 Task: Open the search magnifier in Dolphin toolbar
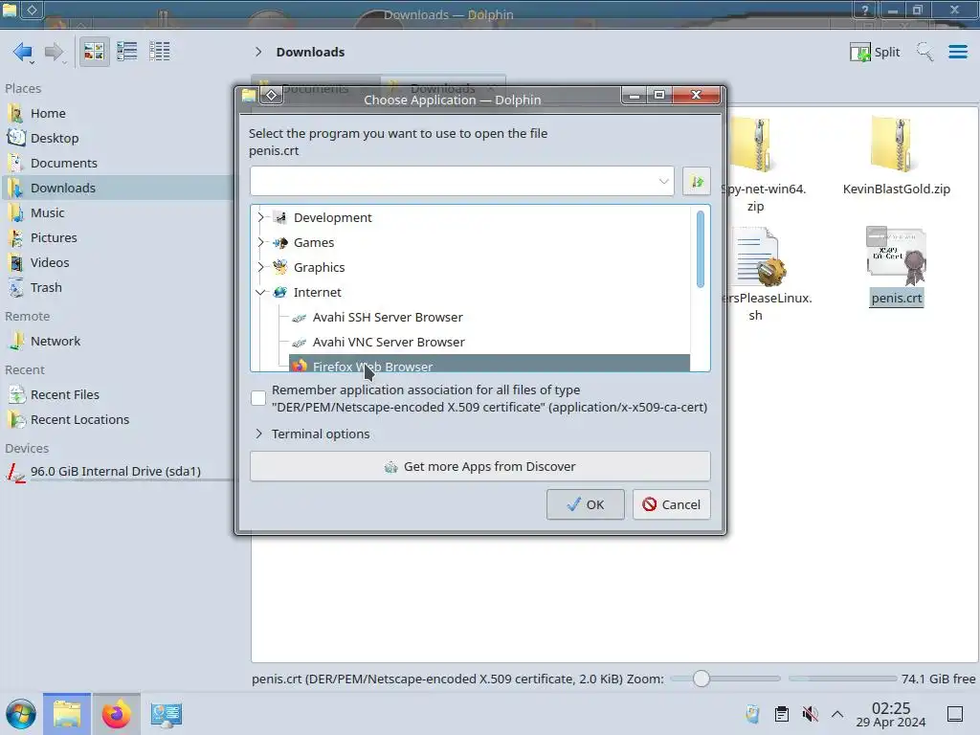(925, 52)
